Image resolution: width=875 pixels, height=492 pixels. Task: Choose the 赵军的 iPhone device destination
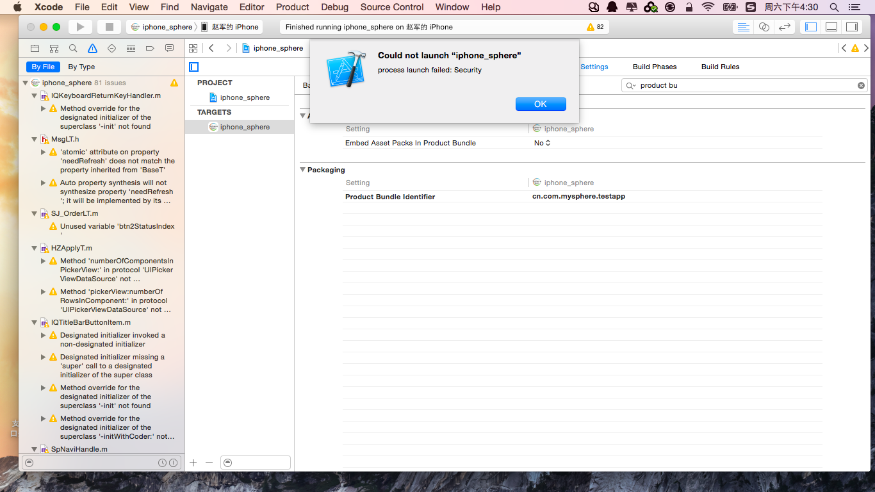pos(230,27)
